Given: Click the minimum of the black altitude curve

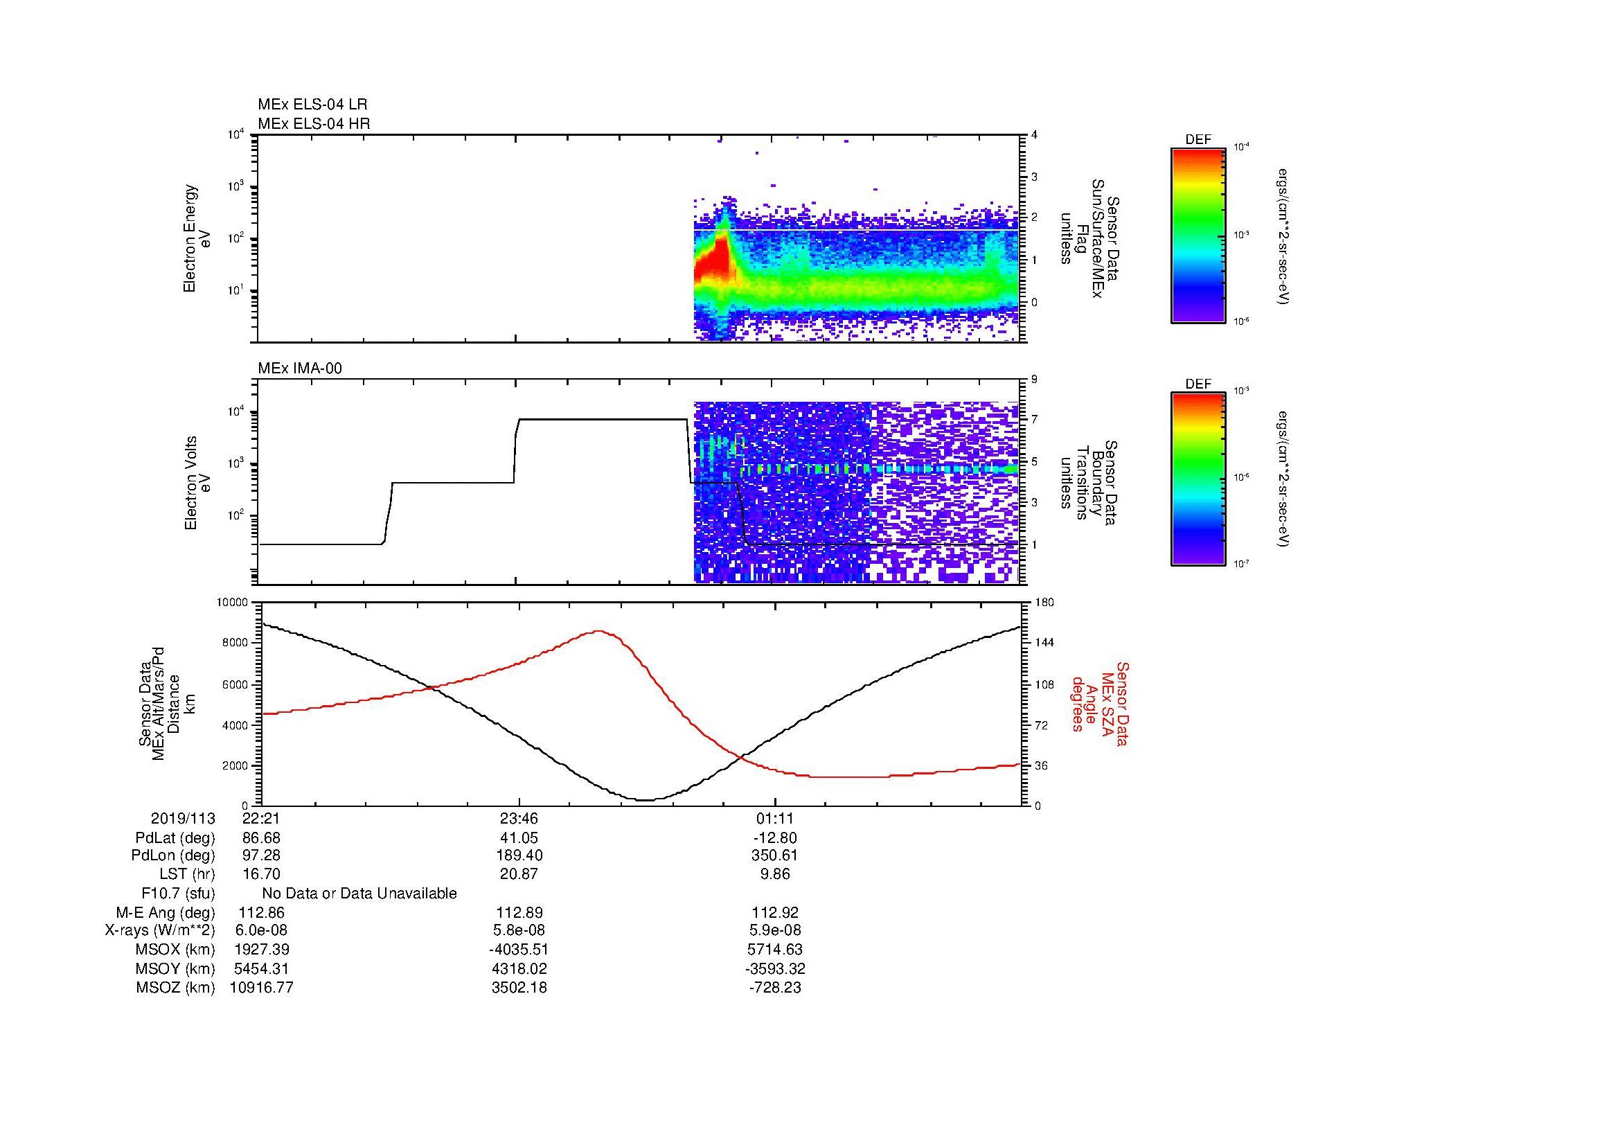Looking at the screenshot, I should [647, 800].
